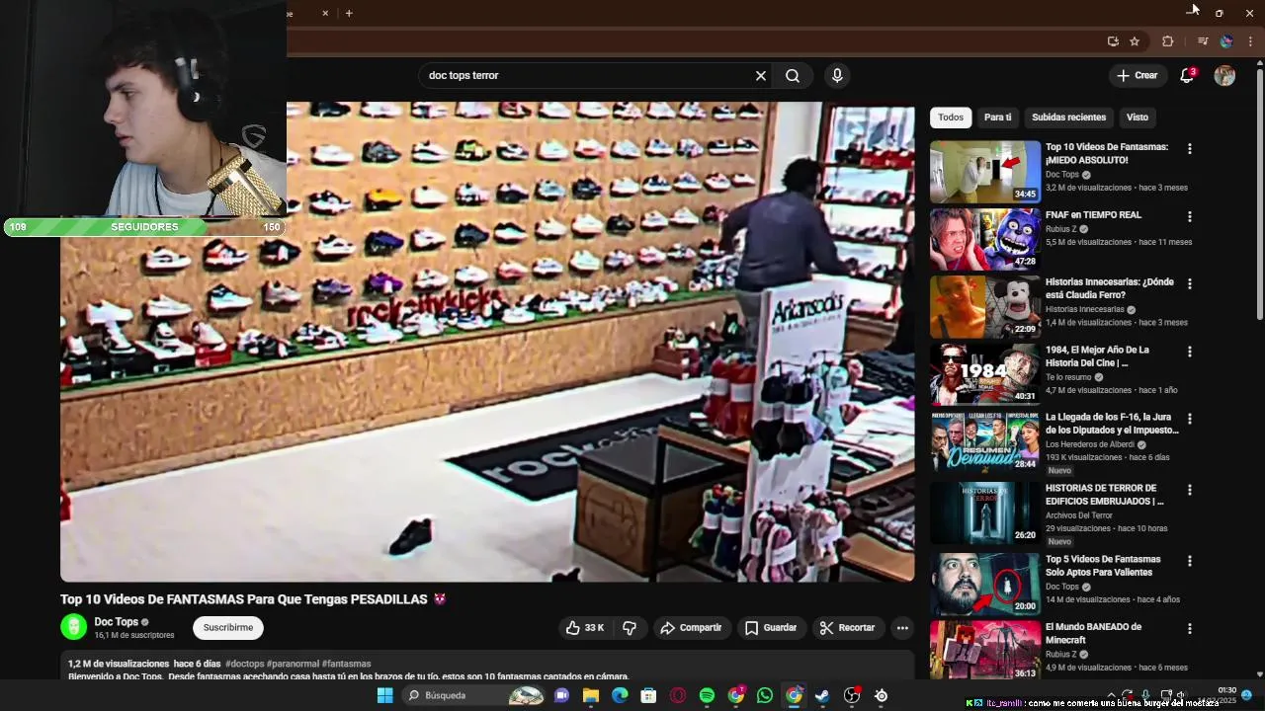Image resolution: width=1265 pixels, height=711 pixels.
Task: Click the Windows taskbar Búsqueda box
Action: 475,695
